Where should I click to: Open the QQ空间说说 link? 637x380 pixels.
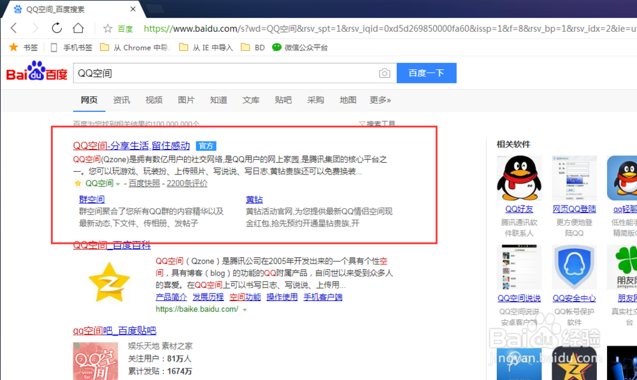(519, 299)
